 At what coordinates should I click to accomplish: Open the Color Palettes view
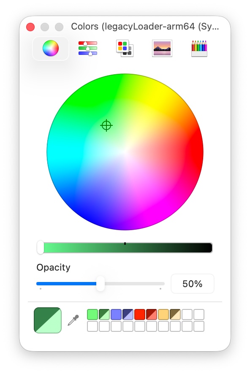124,48
